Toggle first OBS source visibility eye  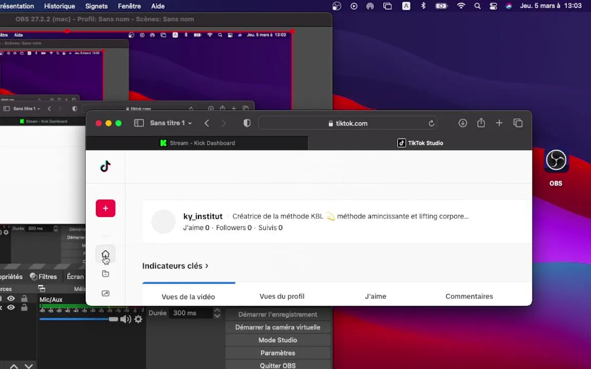[11, 299]
